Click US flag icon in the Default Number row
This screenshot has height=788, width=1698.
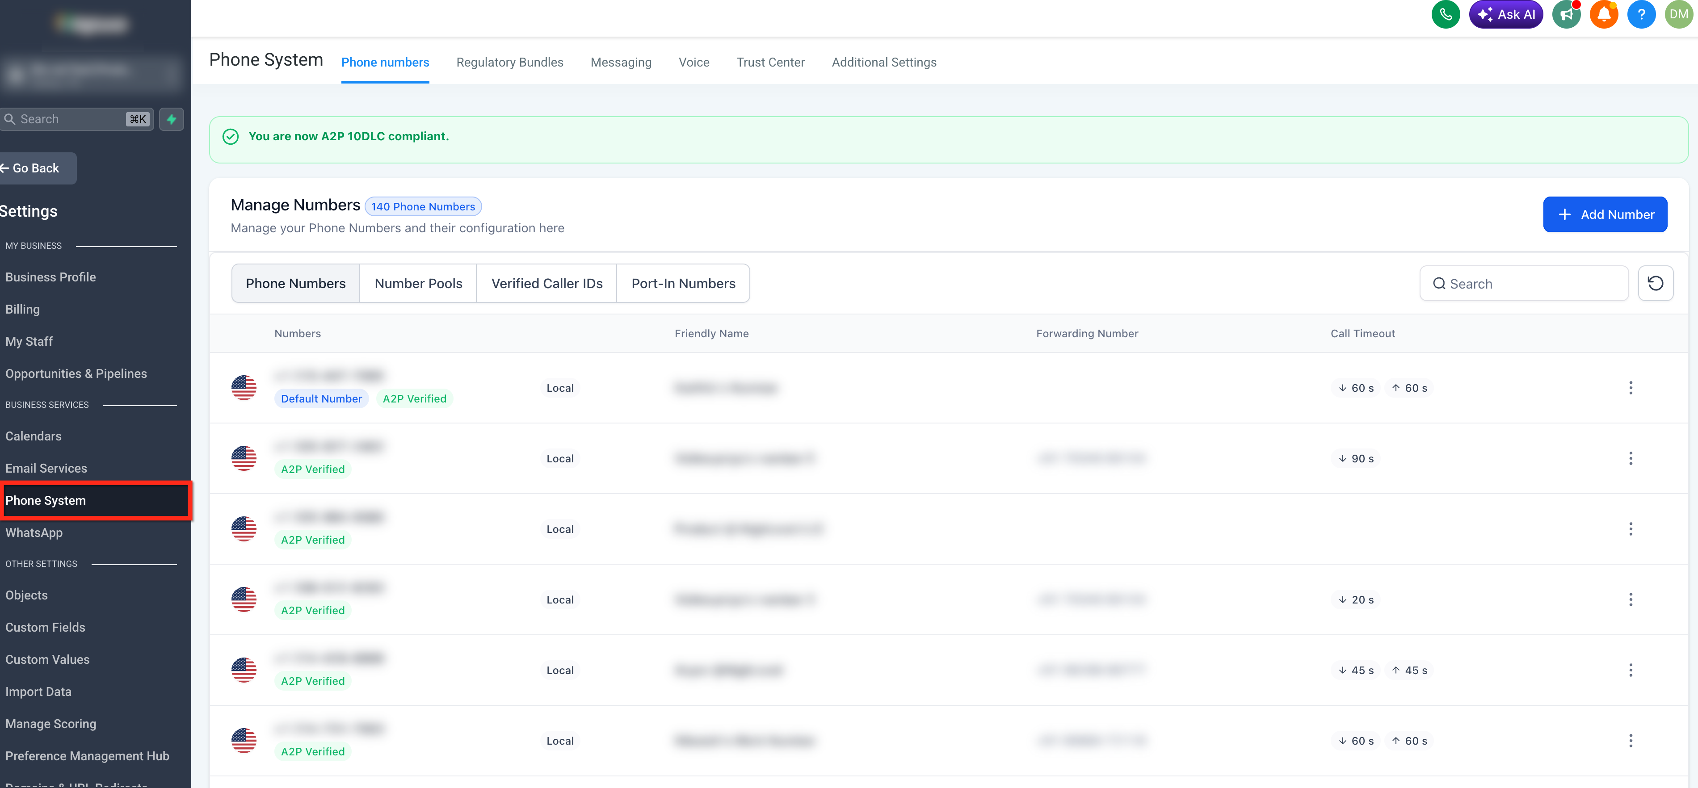click(x=244, y=388)
